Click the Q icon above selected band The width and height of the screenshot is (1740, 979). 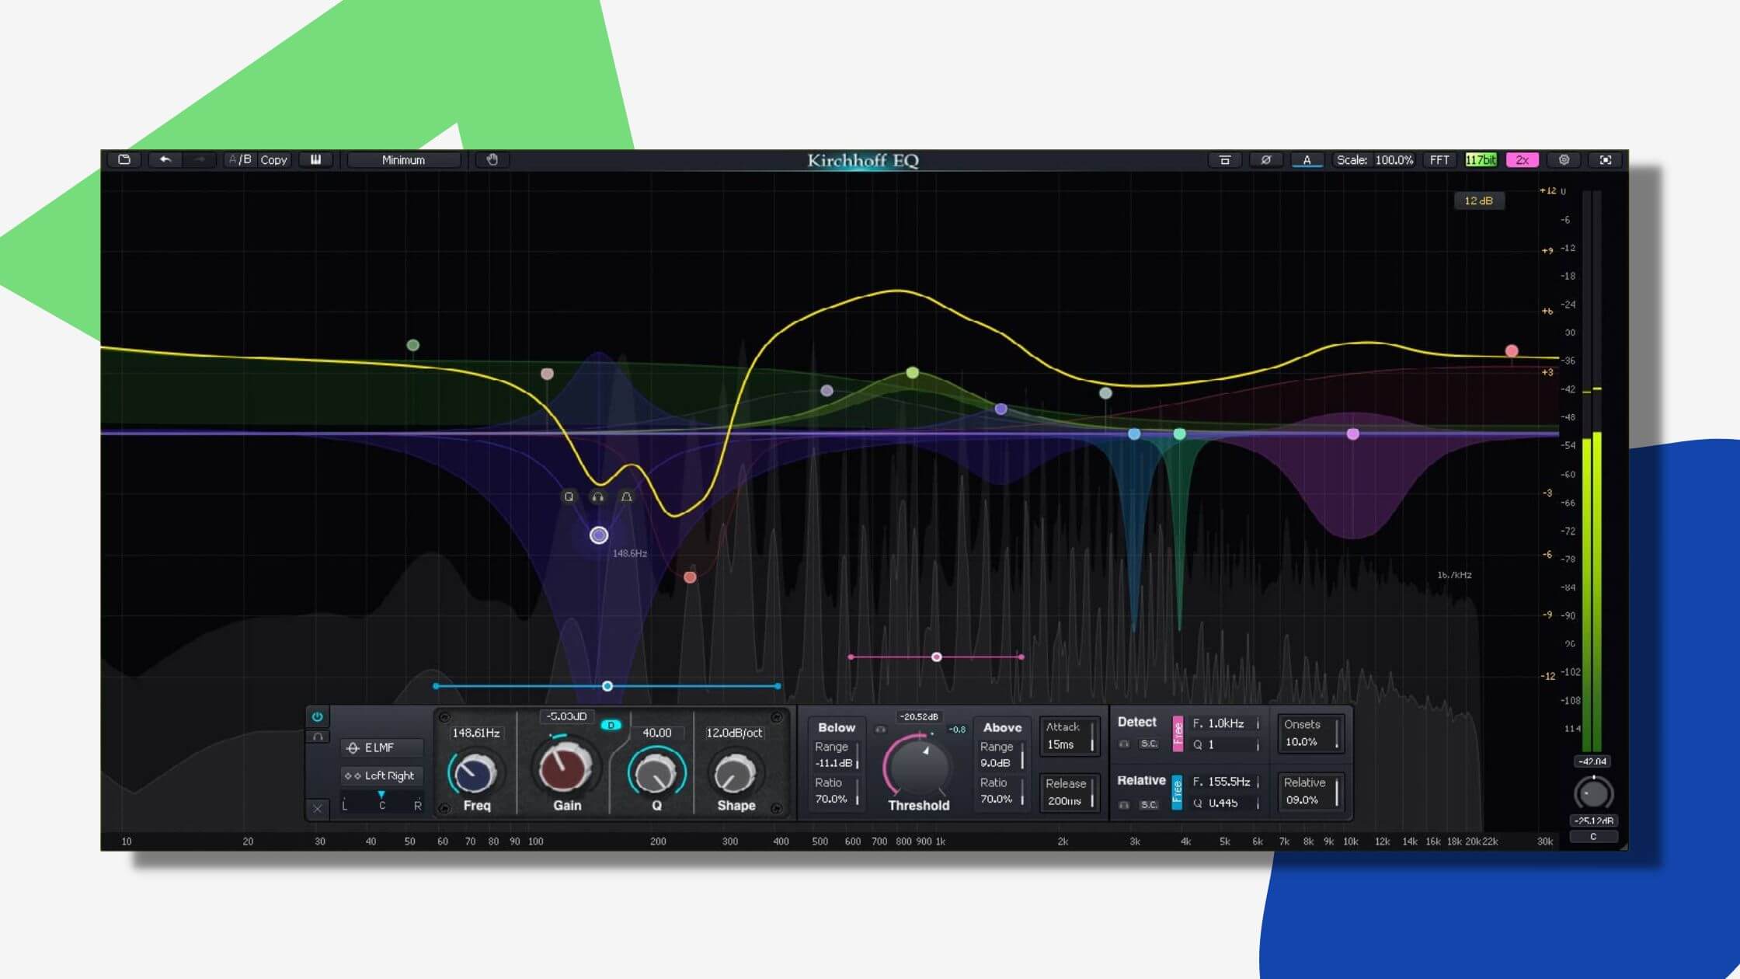569,496
